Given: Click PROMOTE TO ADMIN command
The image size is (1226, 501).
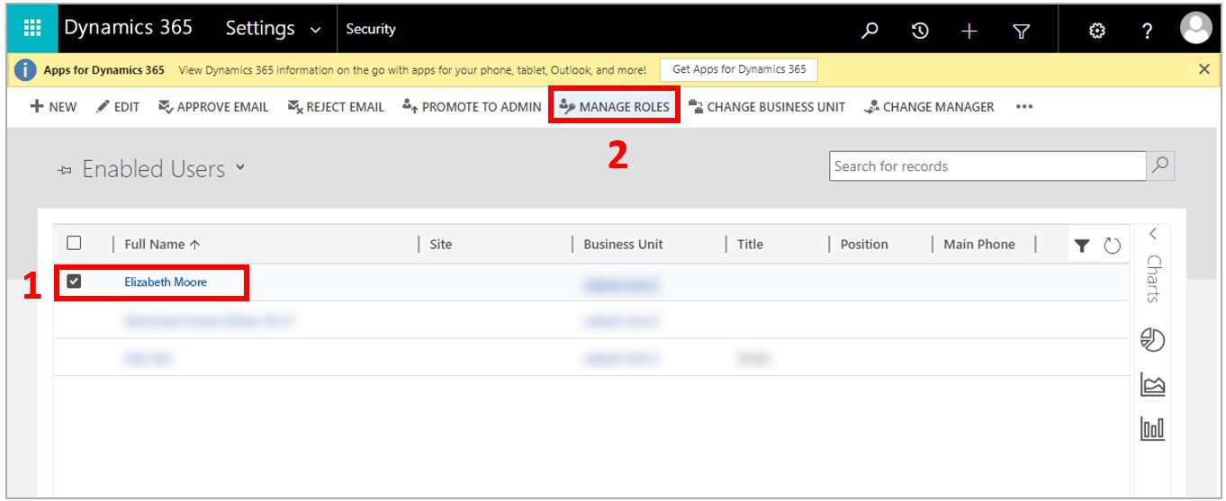Looking at the screenshot, I should [x=472, y=106].
